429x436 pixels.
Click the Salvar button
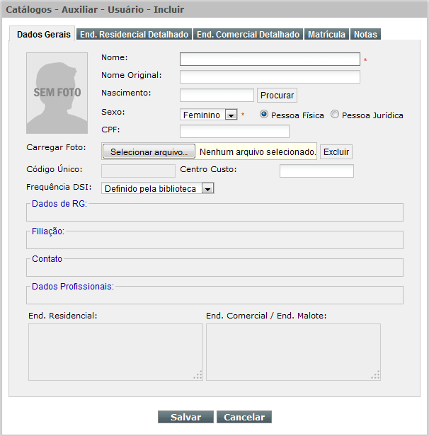pyautogui.click(x=185, y=418)
